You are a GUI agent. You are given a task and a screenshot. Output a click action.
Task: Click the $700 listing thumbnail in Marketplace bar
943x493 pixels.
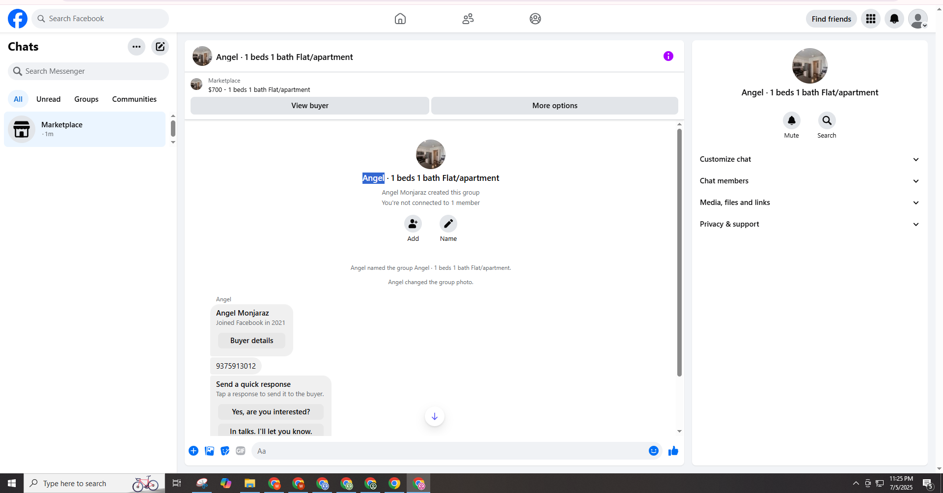196,85
